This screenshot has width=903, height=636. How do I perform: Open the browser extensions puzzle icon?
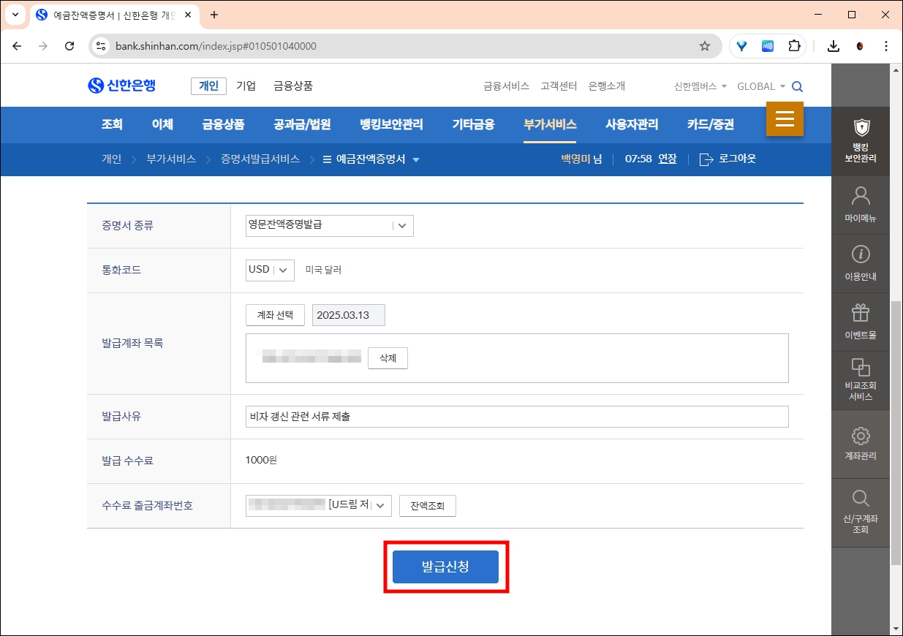(x=794, y=46)
